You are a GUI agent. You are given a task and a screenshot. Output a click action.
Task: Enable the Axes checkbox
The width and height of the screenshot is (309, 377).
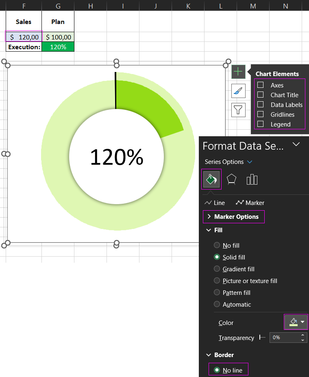[261, 85]
